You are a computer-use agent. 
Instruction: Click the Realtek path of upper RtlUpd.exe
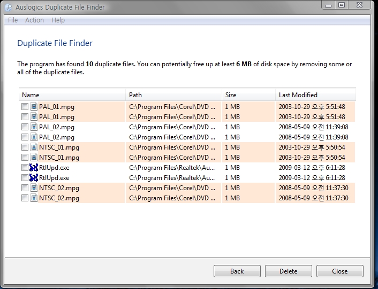coord(172,168)
